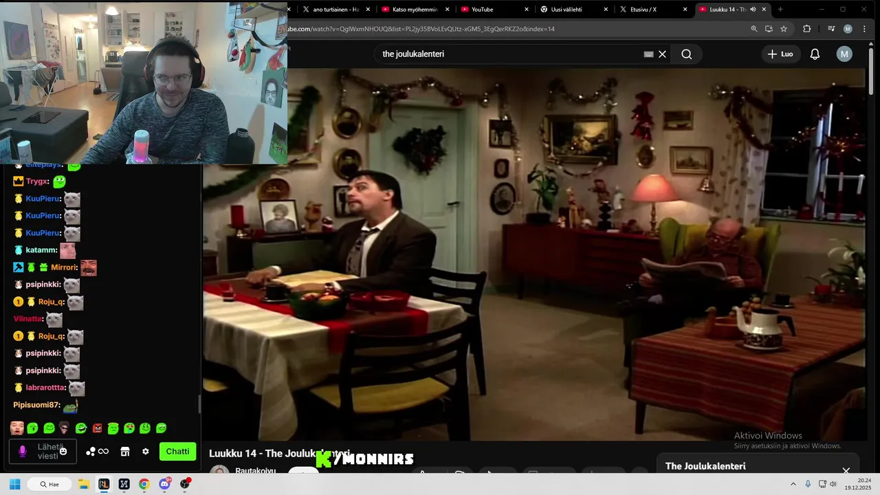Open the YouTube account avatar M
Viewport: 880px width, 495px height.
844,54
